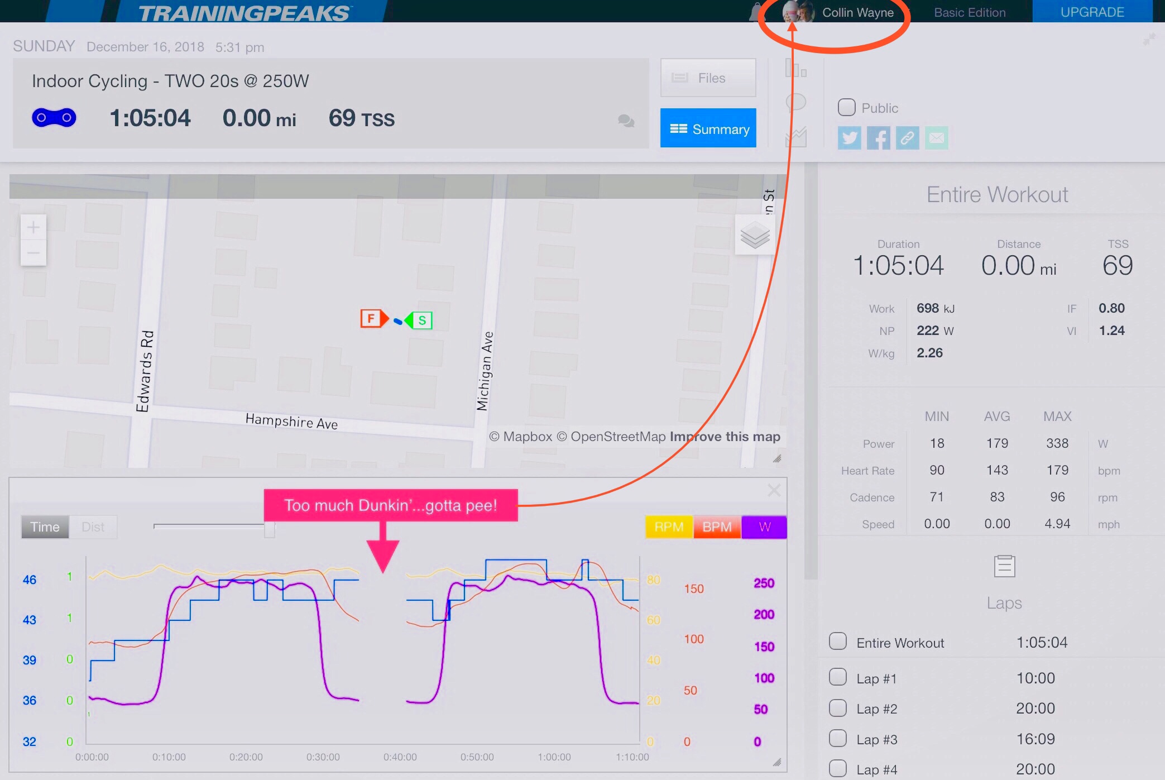Viewport: 1165px width, 780px height.
Task: Click the notifications bell icon
Action: (x=756, y=12)
